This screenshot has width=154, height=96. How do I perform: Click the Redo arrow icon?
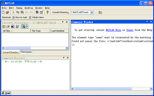[31, 12]
